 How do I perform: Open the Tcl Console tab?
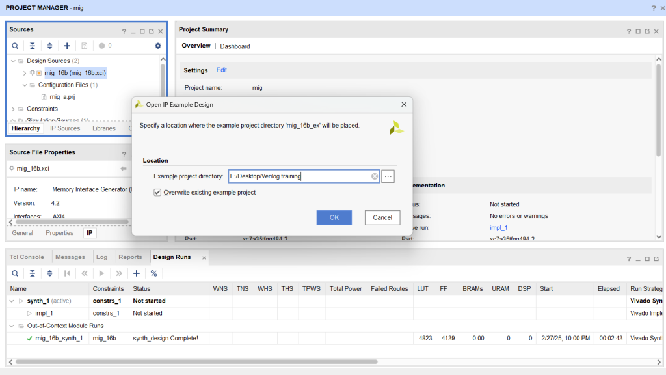pos(27,257)
